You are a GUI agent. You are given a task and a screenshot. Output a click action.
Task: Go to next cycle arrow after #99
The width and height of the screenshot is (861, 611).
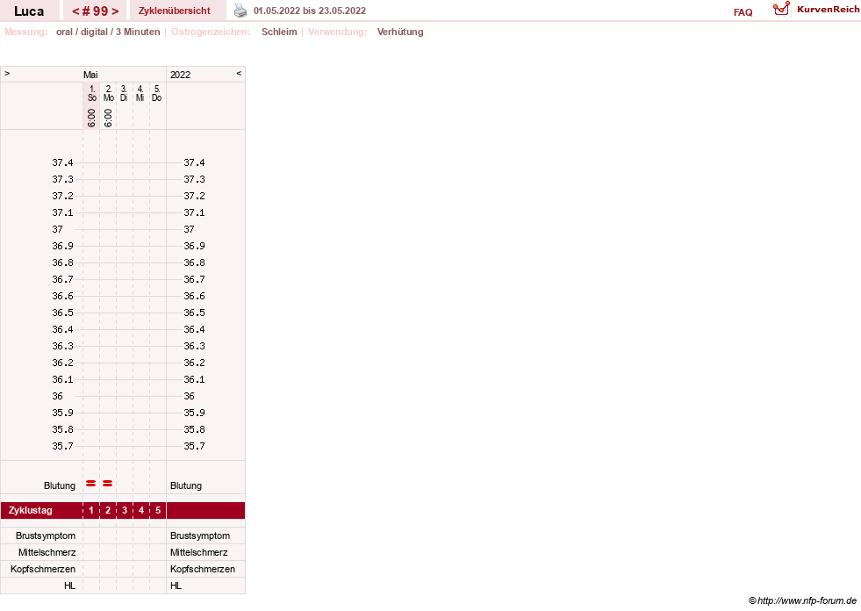point(115,11)
